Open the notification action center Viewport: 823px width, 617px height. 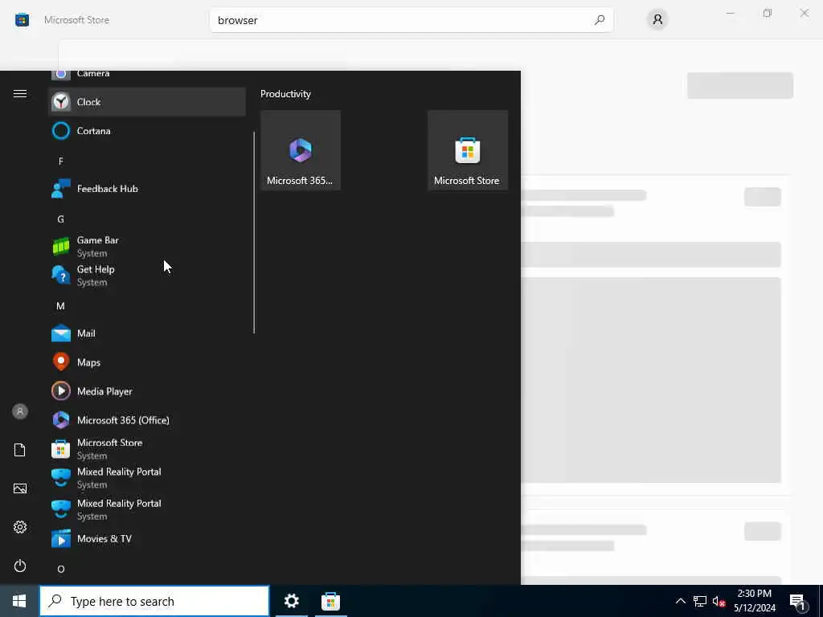(x=798, y=601)
